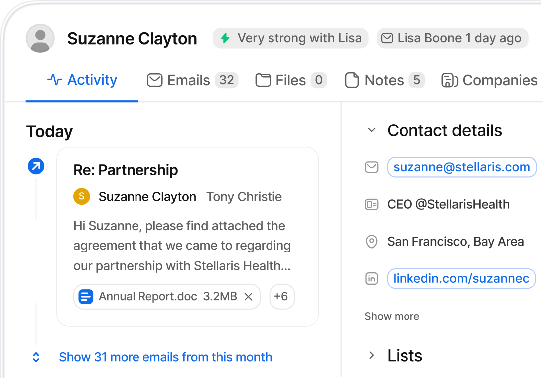Image resolution: width=543 pixels, height=378 pixels.
Task: Open the Files tab
Action: click(290, 80)
